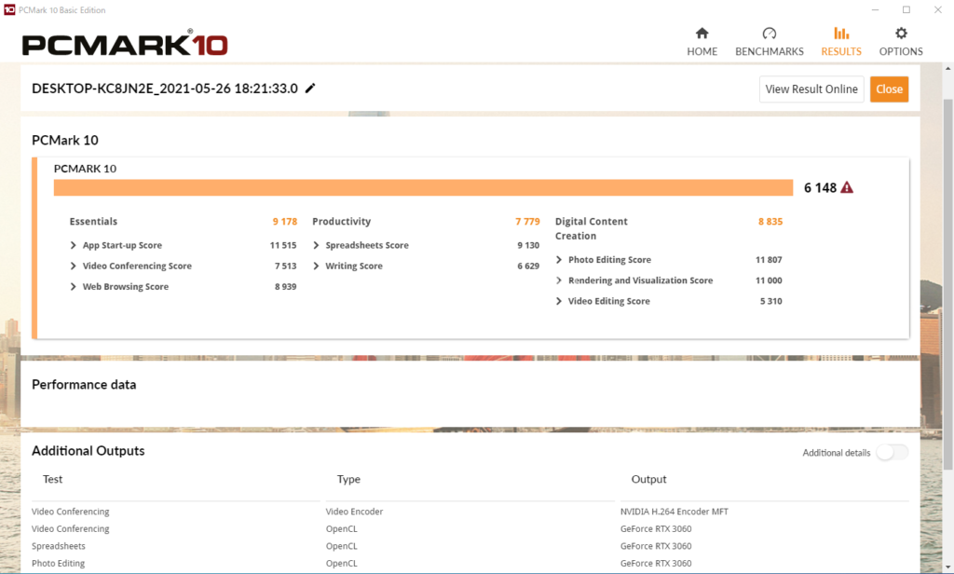Click GeForce RTX 3060 in Spreadsheets row
The width and height of the screenshot is (954, 574).
click(x=656, y=546)
